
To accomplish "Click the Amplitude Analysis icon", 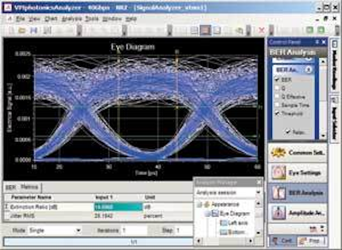I will pyautogui.click(x=278, y=213).
